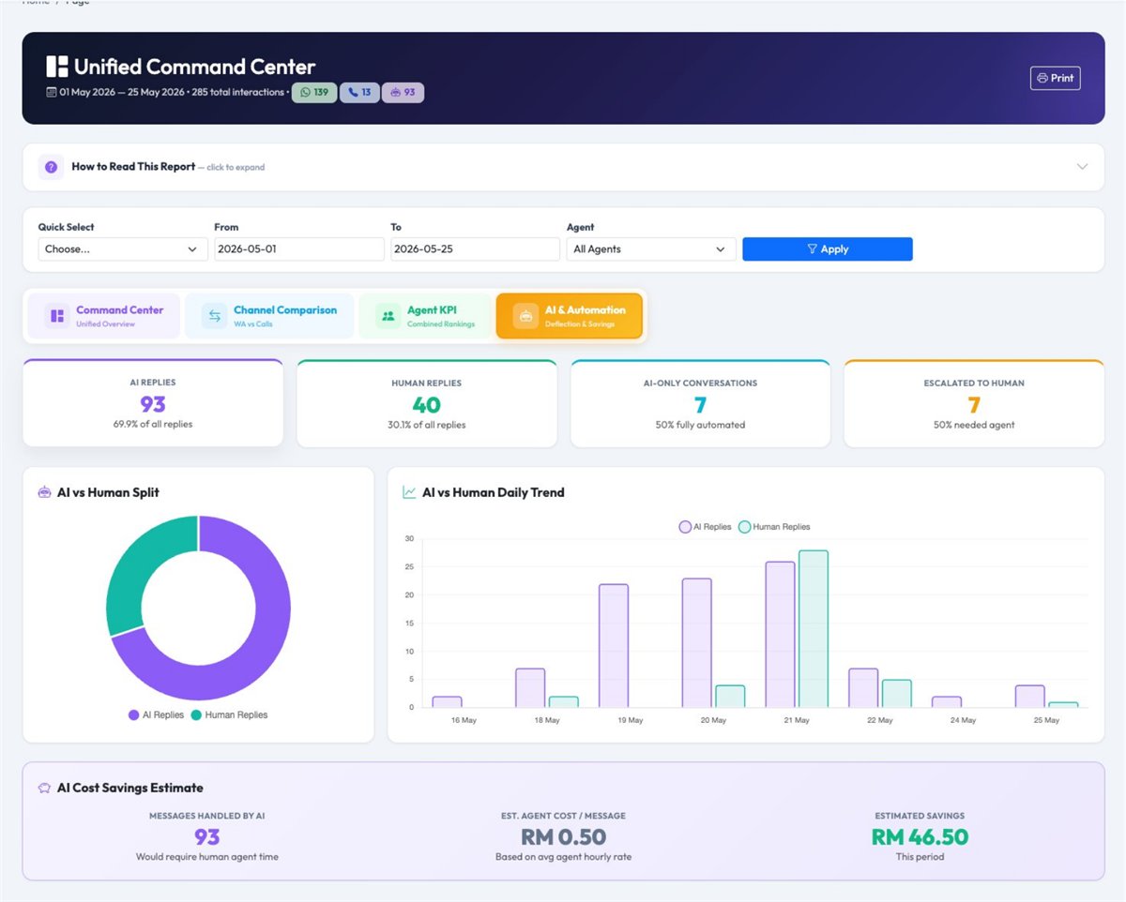Screen dimensions: 1126x902
Task: Click the To date field
Action: [476, 249]
